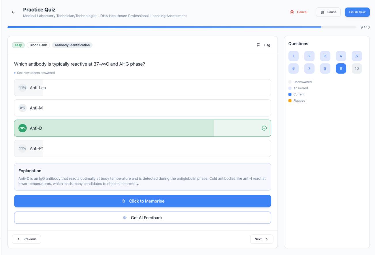Click the Current legend blue swatch

click(290, 95)
